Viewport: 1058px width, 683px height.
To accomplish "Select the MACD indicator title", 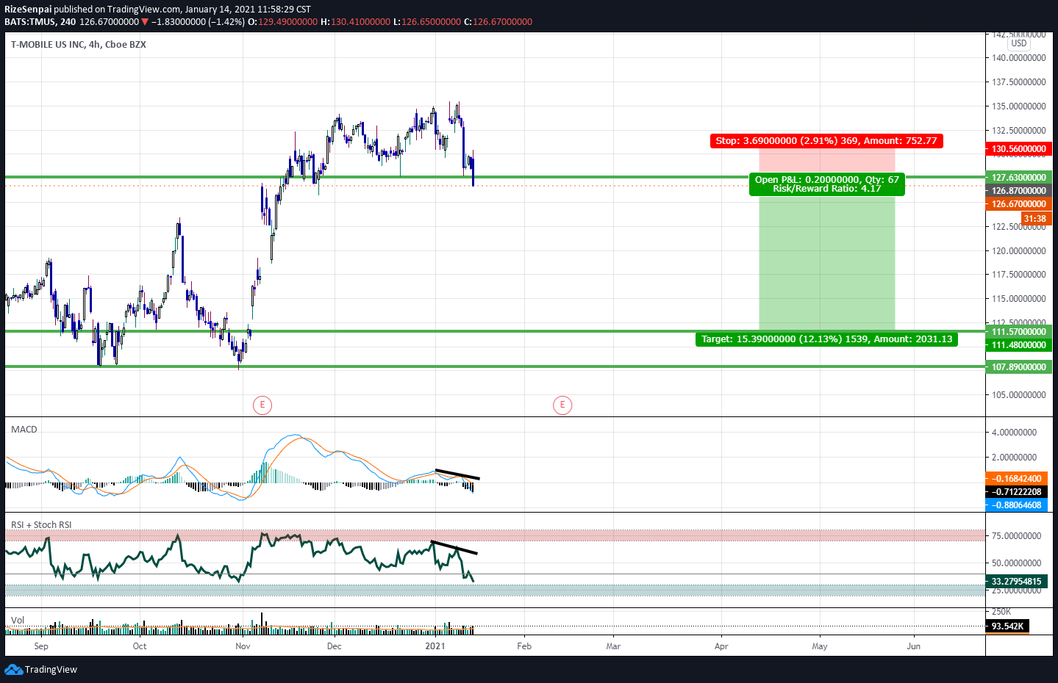I will coord(24,430).
